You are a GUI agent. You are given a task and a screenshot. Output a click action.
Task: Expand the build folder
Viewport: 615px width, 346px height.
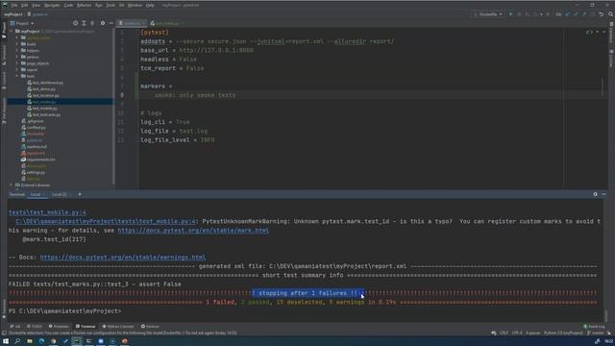17,44
